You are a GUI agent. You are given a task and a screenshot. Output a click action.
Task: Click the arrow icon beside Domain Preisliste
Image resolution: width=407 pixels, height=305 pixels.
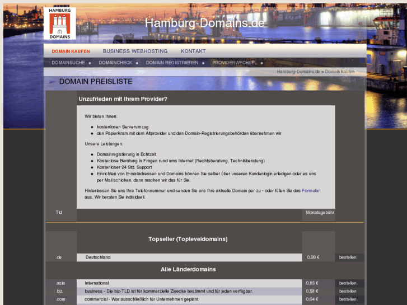pyautogui.click(x=53, y=82)
